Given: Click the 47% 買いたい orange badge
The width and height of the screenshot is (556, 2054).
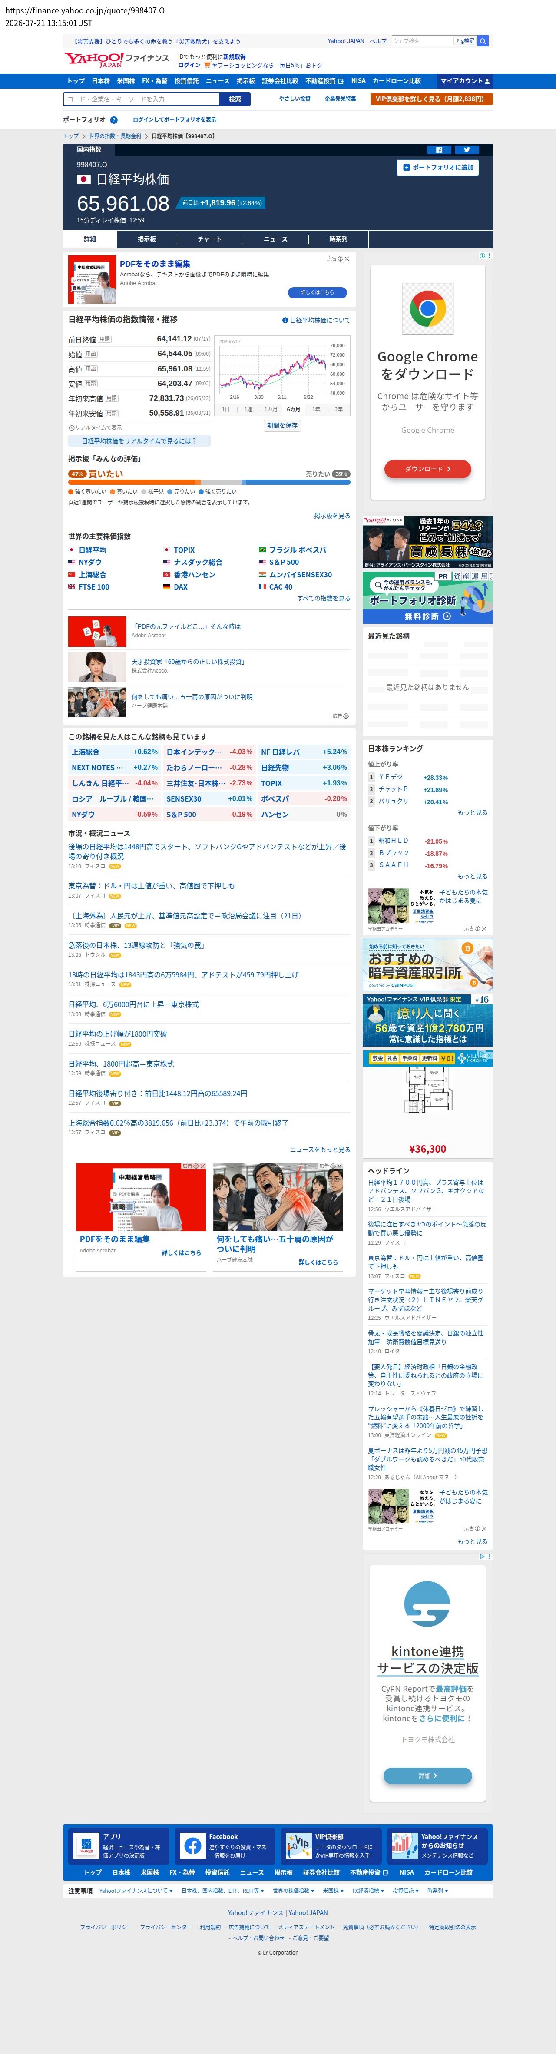Looking at the screenshot, I should coord(77,474).
